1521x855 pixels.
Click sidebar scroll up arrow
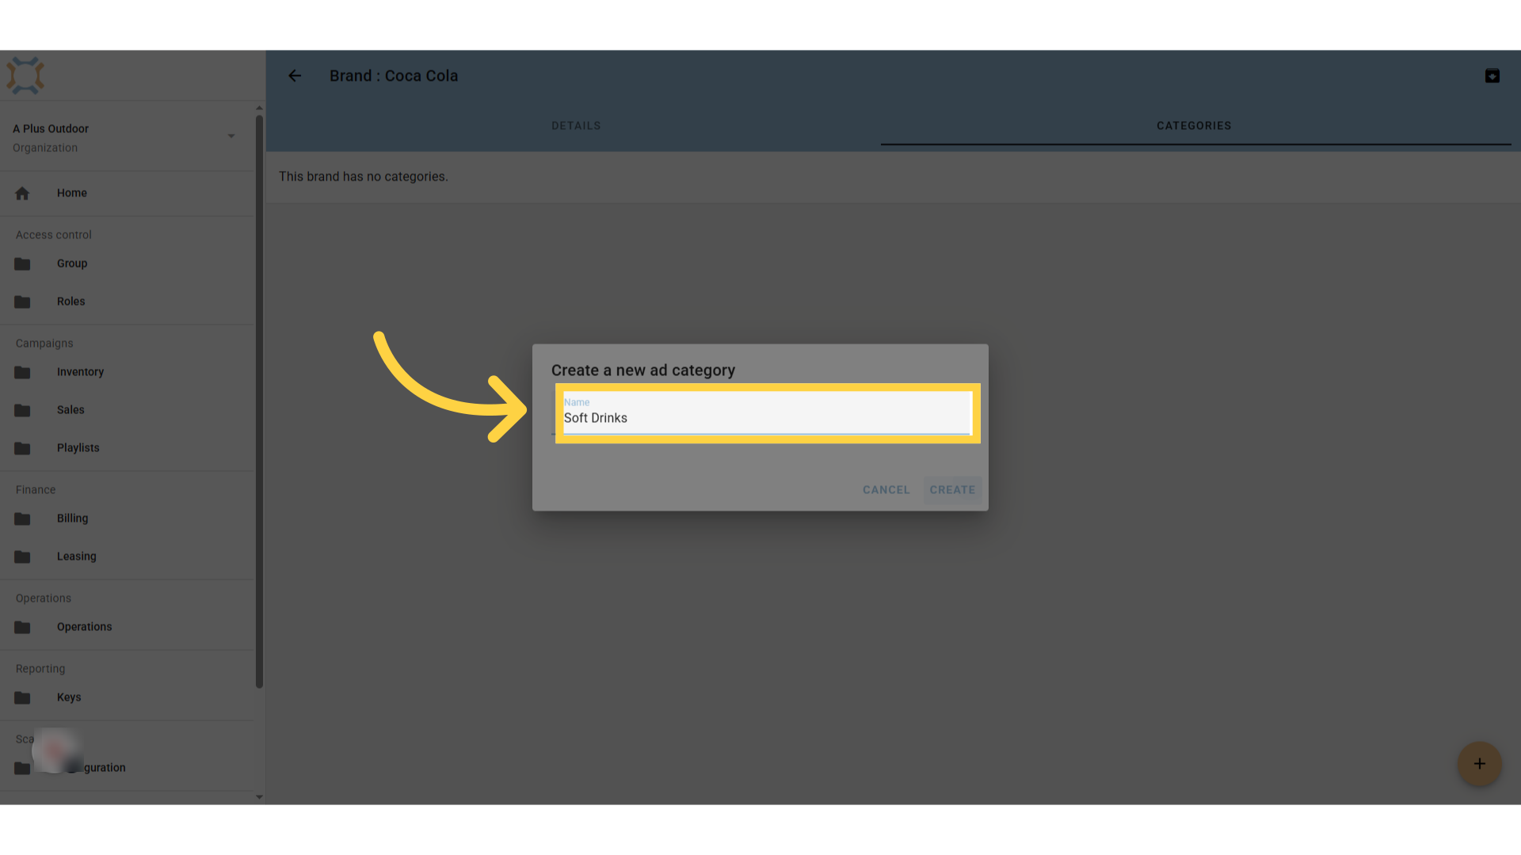(259, 108)
